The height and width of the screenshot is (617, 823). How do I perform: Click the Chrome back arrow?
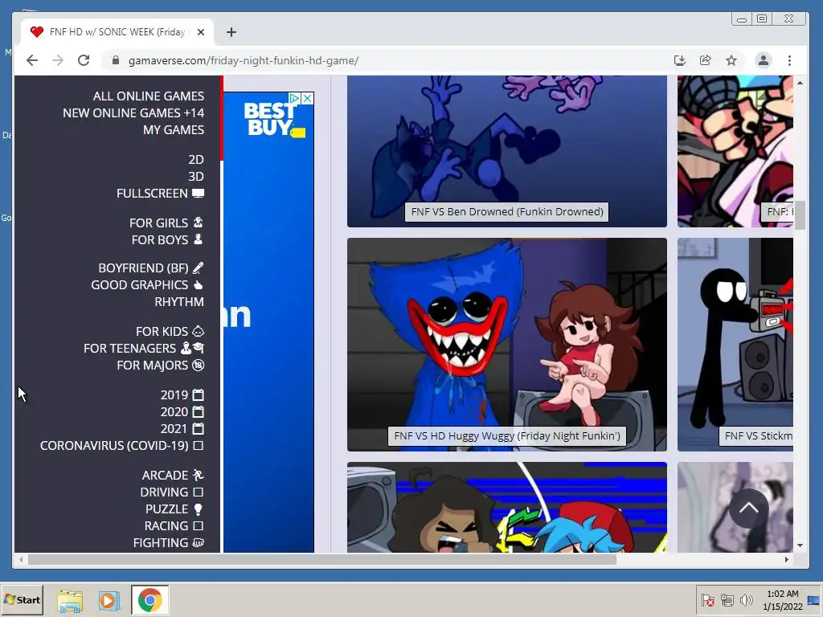(32, 60)
